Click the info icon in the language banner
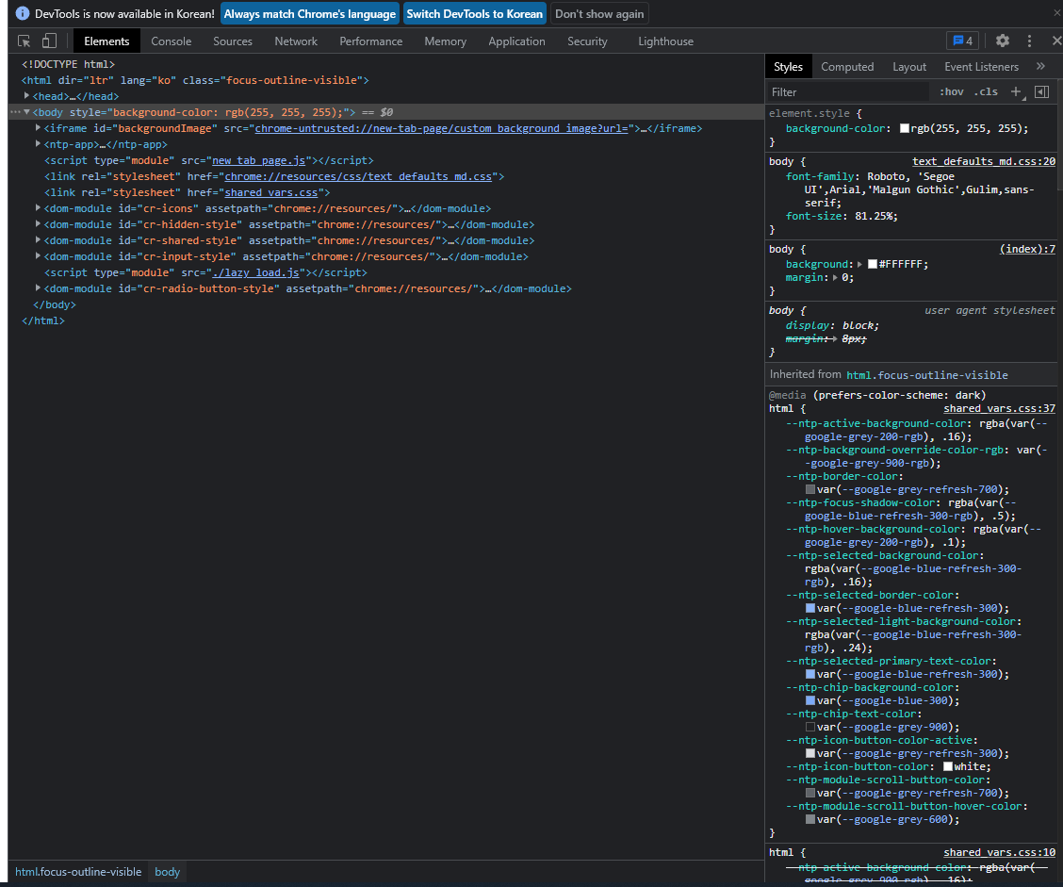This screenshot has height=887, width=1063. 23,13
